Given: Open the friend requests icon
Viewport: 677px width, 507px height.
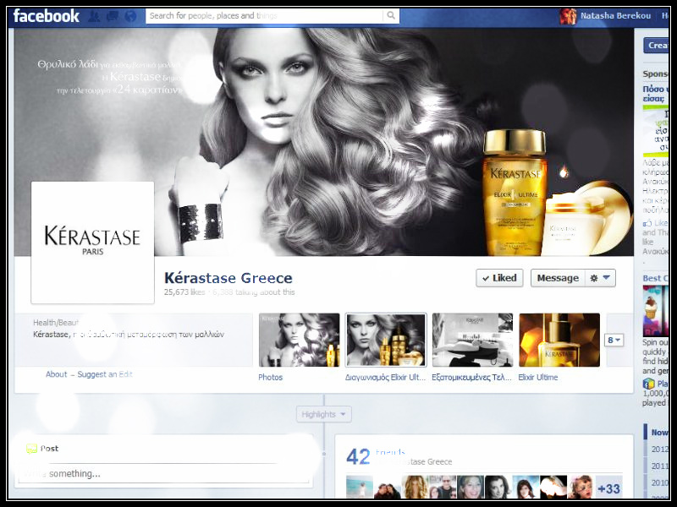Looking at the screenshot, I should point(94,16).
